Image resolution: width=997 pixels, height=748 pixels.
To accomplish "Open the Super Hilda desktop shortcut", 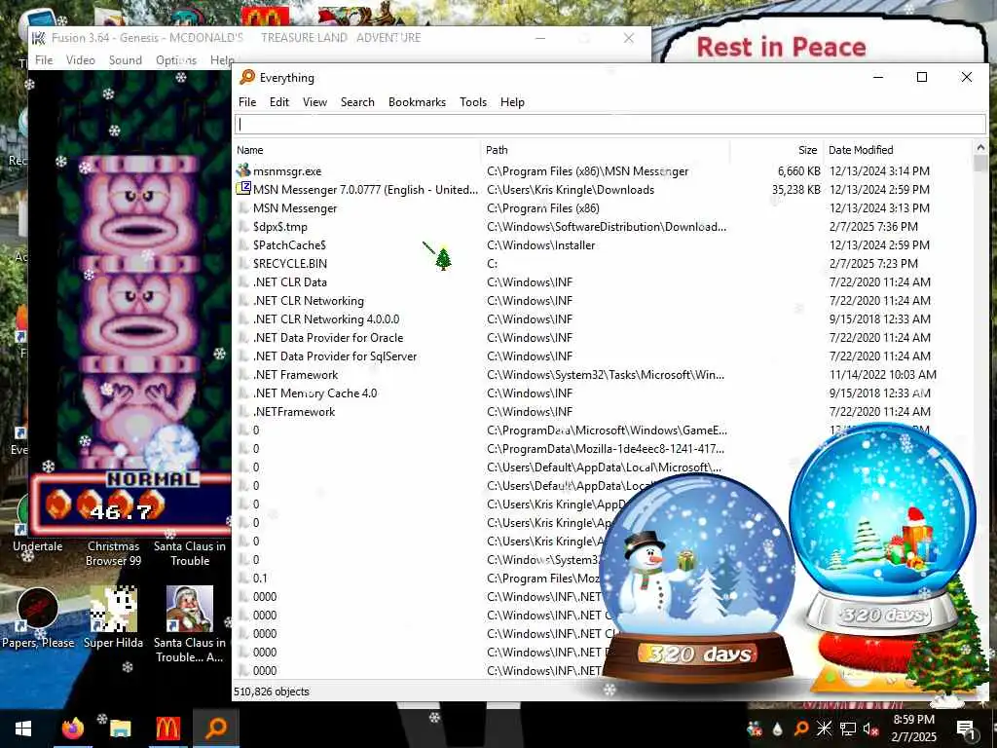I will 113,617.
